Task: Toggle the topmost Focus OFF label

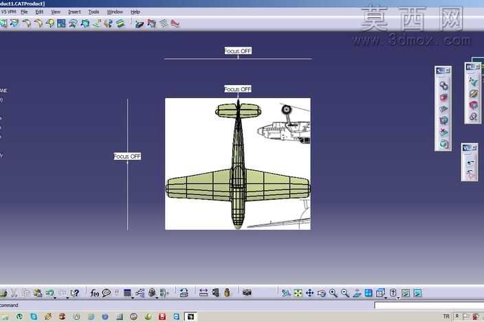Action: tap(238, 51)
